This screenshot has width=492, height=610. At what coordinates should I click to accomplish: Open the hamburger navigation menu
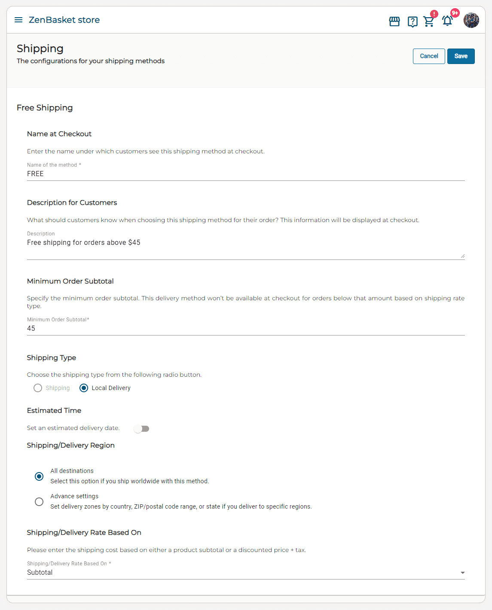point(18,20)
